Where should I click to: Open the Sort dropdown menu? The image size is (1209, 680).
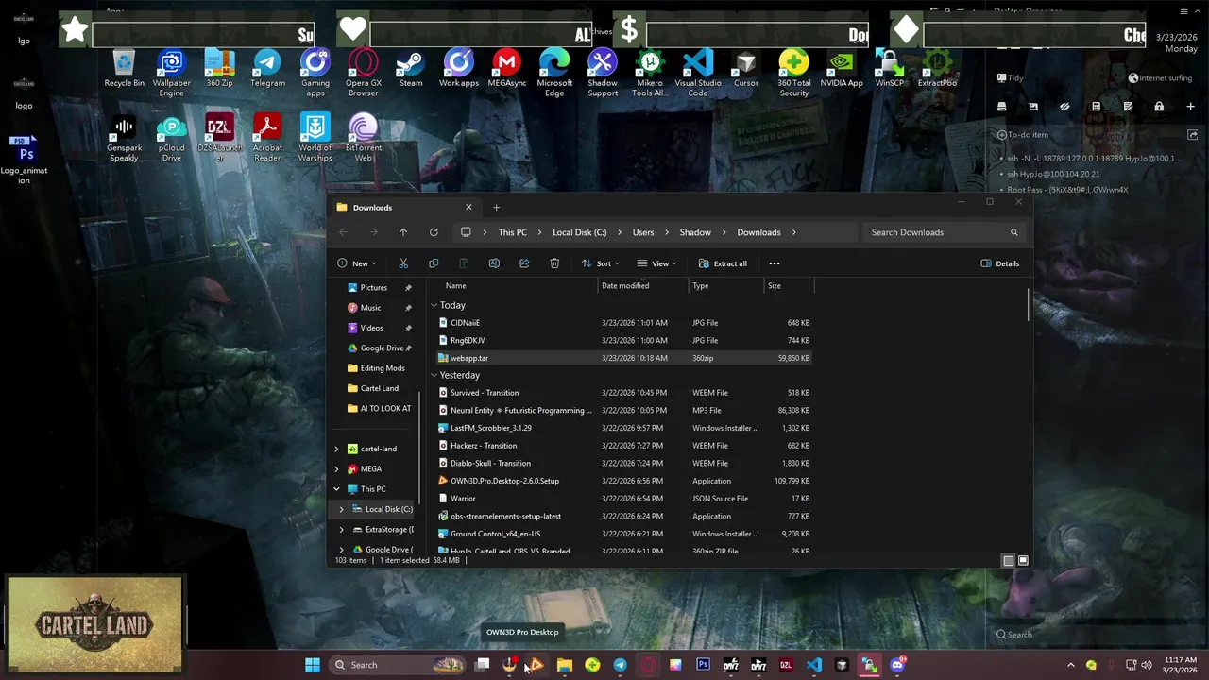(x=601, y=263)
